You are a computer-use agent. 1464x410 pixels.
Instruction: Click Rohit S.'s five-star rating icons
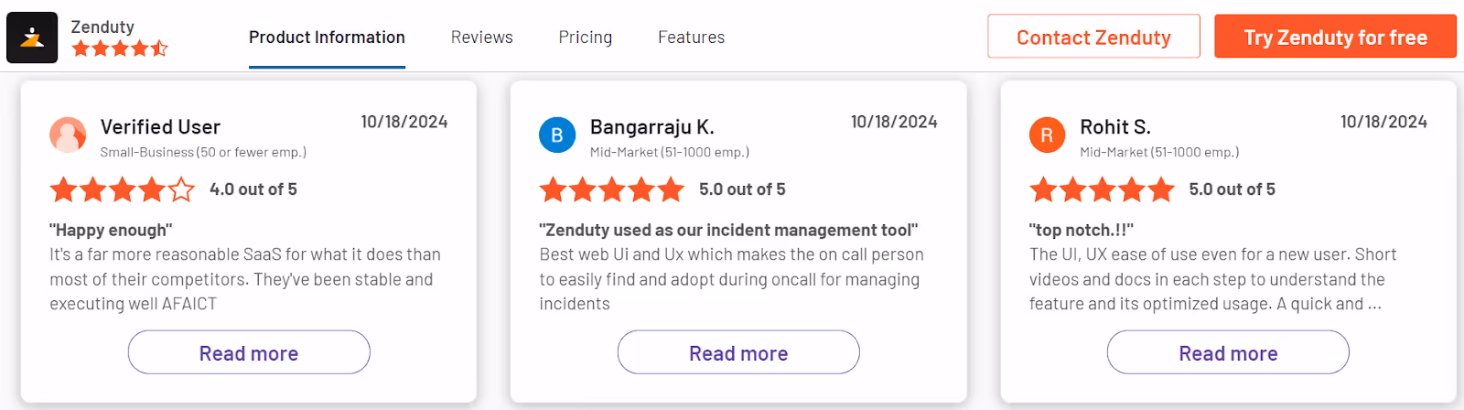(1102, 189)
